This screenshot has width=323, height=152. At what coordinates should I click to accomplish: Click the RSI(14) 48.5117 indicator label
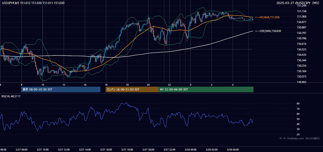(x=11, y=96)
